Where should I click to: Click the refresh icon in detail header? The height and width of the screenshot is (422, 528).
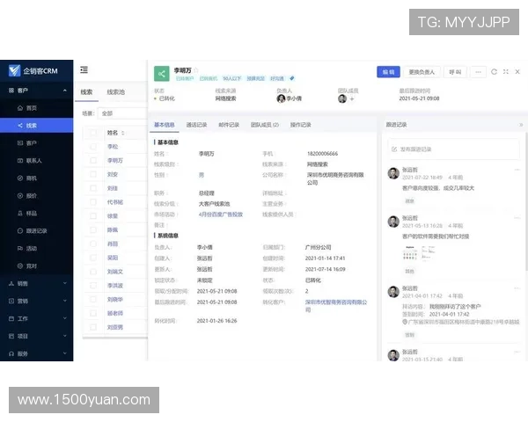tap(494, 71)
